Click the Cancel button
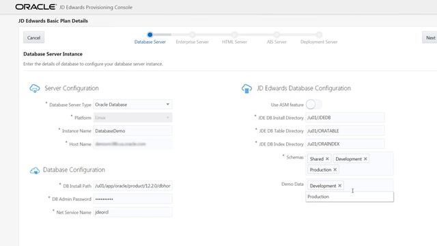The height and width of the screenshot is (246, 437). pyautogui.click(x=33, y=38)
